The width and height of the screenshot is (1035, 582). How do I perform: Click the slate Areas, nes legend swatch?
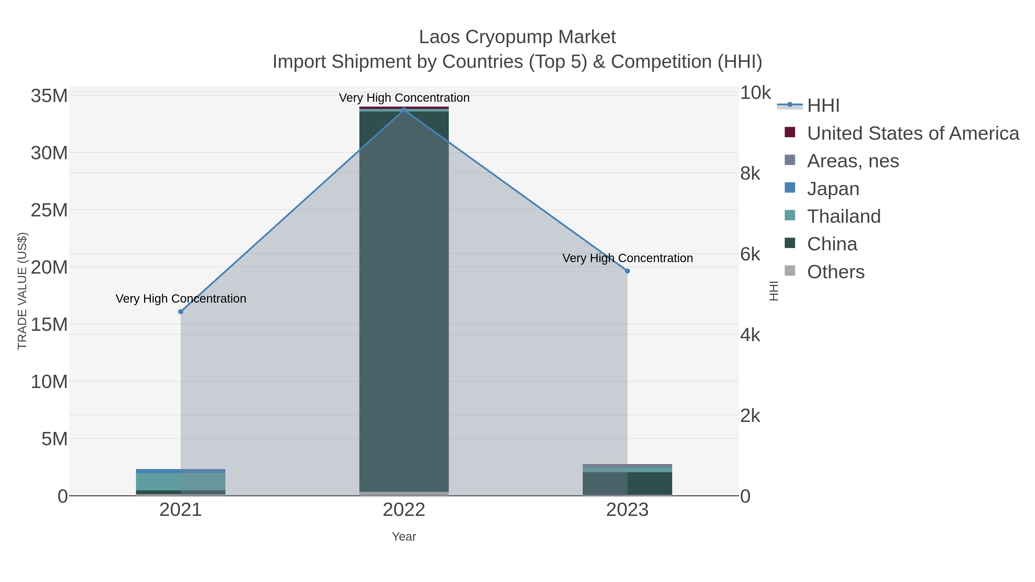click(x=790, y=160)
